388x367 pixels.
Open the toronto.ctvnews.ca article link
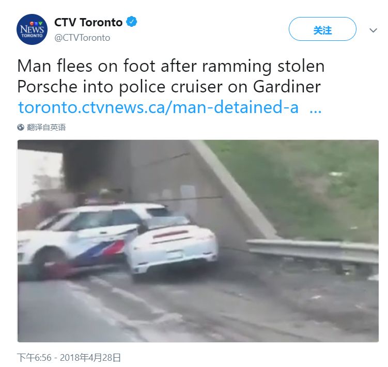(x=159, y=107)
